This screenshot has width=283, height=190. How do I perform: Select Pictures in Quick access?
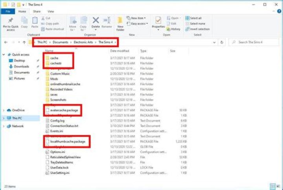[x=19, y=78]
